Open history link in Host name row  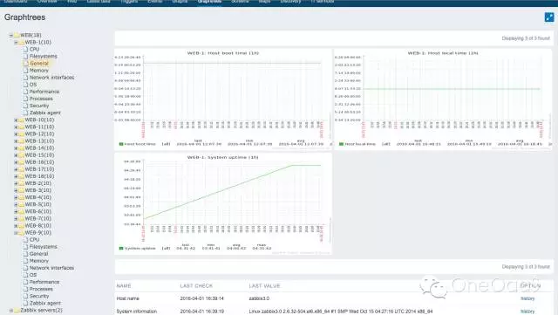[x=527, y=298]
